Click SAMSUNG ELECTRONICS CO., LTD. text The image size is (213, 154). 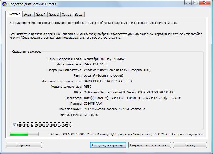108,81
